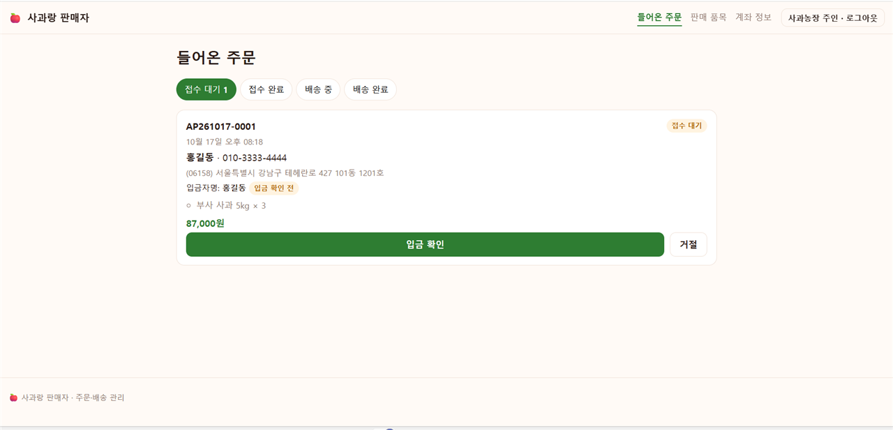Select the 접수 대기 1 filter tab
The height and width of the screenshot is (430, 893).
click(x=207, y=89)
